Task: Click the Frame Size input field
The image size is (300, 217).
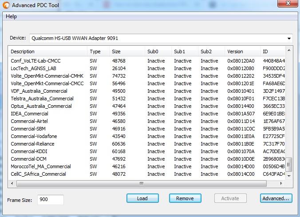Action: pyautogui.click(x=50, y=200)
